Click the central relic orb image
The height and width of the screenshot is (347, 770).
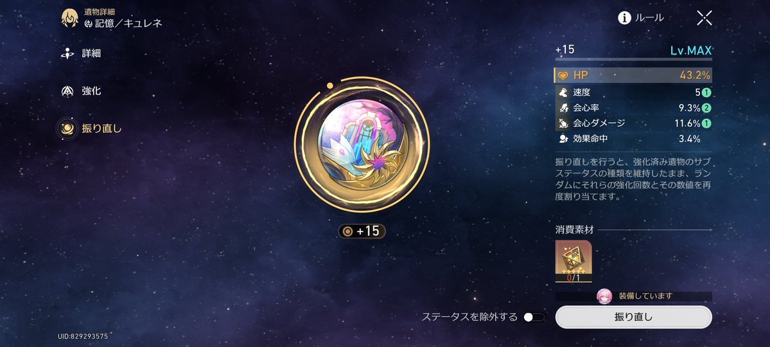(362, 145)
